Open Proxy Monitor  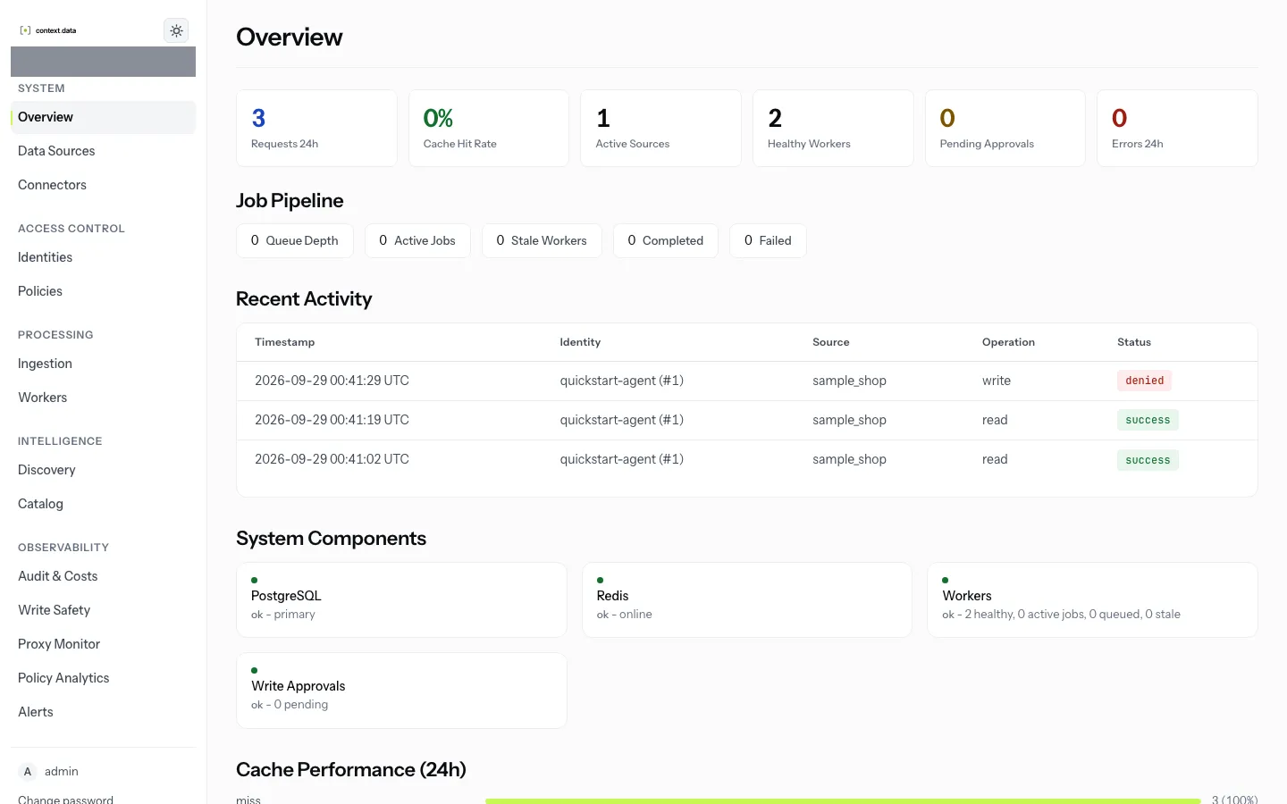(104, 644)
